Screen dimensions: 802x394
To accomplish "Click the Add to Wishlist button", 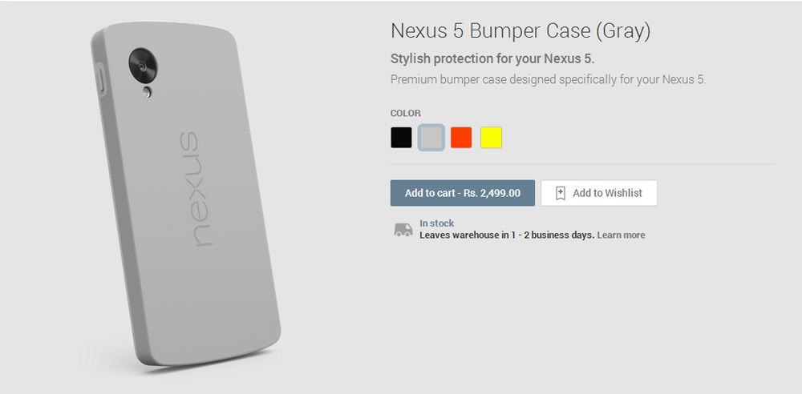I will [x=599, y=193].
